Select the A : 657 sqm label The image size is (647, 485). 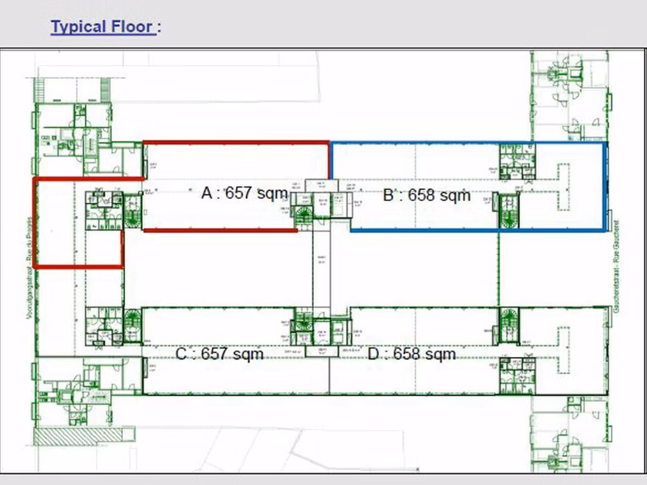click(245, 193)
